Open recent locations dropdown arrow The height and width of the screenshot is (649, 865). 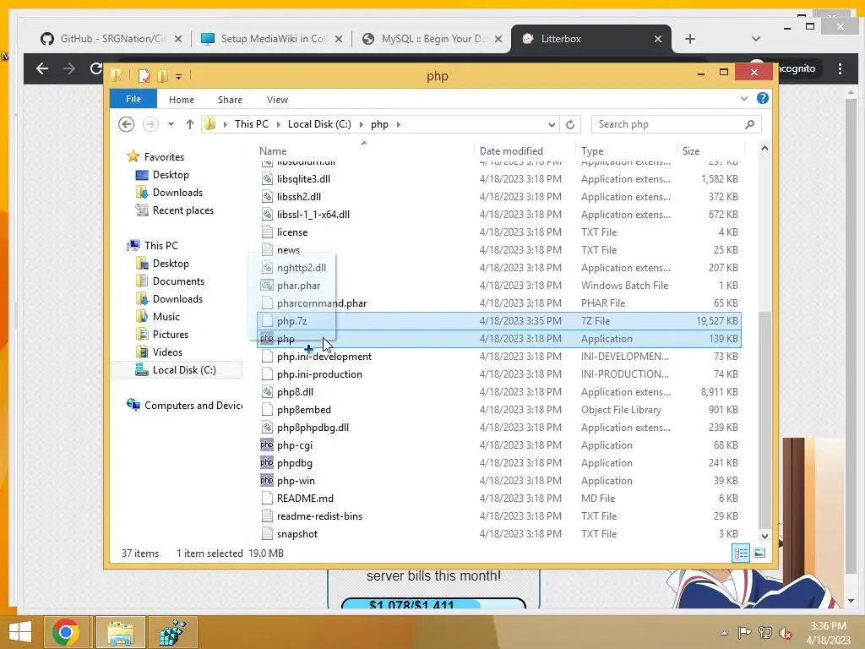[171, 124]
